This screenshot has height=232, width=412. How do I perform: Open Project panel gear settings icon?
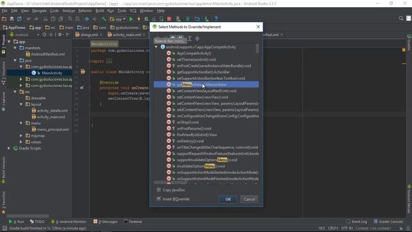click(x=60, y=35)
